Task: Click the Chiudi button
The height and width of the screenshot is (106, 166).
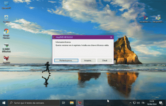Action: (x=105, y=61)
